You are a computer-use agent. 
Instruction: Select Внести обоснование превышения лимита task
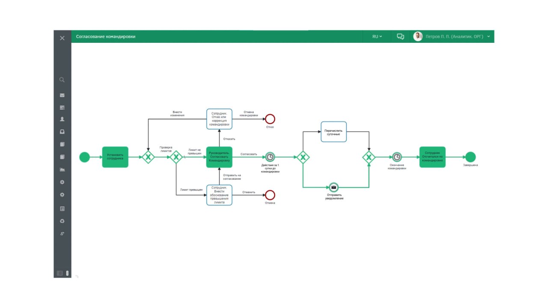point(219,195)
